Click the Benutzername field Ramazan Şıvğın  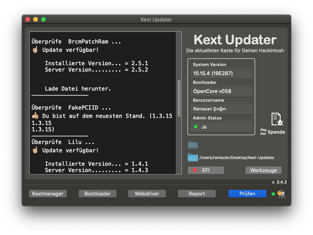[221, 109]
